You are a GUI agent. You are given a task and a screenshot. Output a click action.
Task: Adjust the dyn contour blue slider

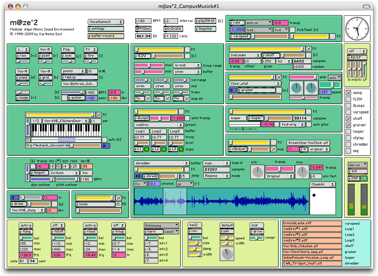tap(42, 179)
